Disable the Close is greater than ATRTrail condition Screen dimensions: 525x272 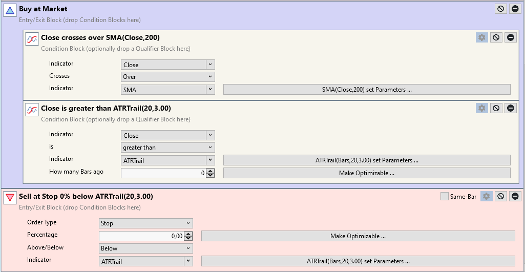pos(496,108)
